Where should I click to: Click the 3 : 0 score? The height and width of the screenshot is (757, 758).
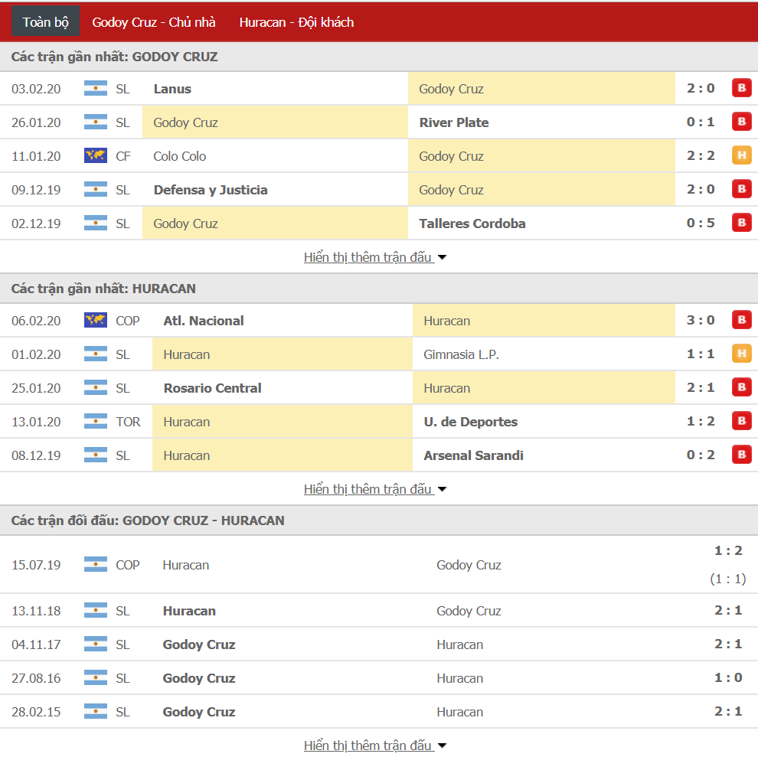(701, 320)
